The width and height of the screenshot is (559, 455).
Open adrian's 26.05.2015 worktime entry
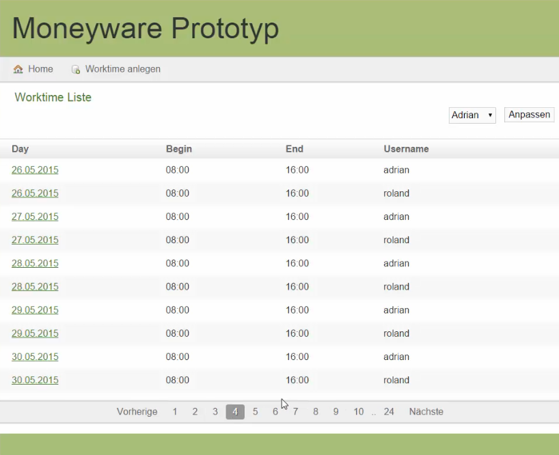pyautogui.click(x=35, y=170)
